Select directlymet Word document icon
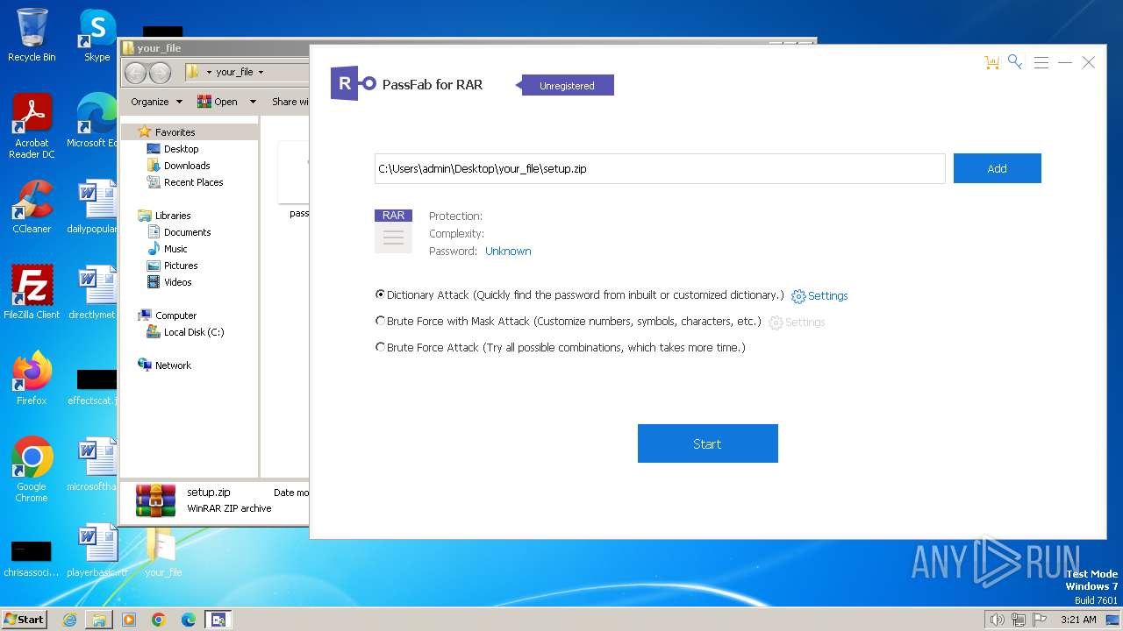The height and width of the screenshot is (631, 1123). tap(96, 293)
